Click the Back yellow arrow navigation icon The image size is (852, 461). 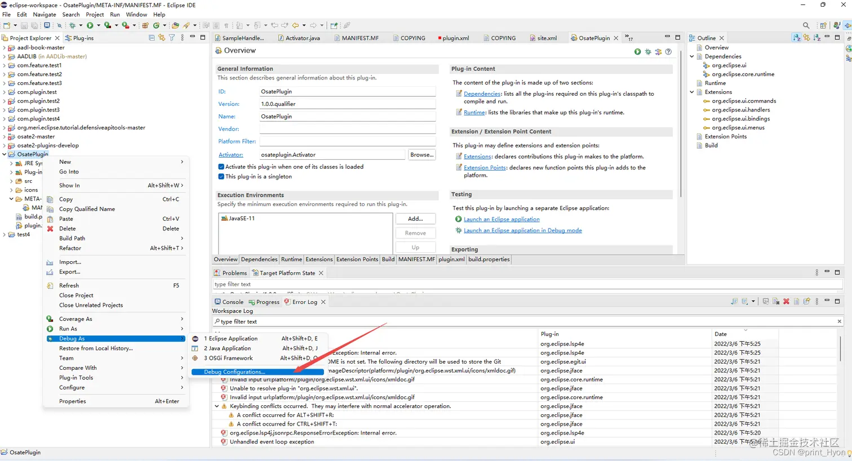click(295, 25)
